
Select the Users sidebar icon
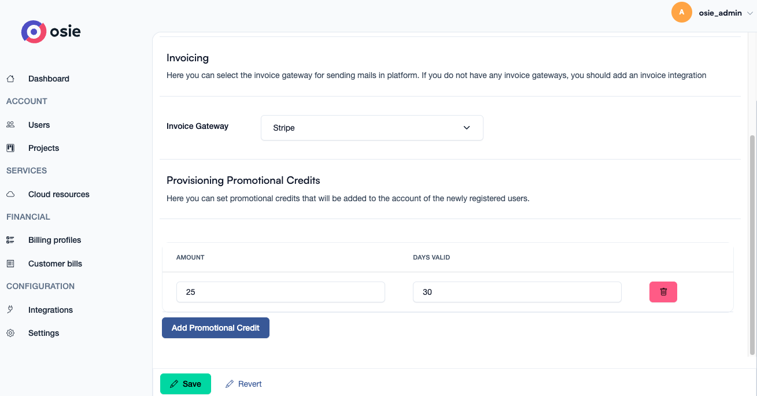pos(10,124)
